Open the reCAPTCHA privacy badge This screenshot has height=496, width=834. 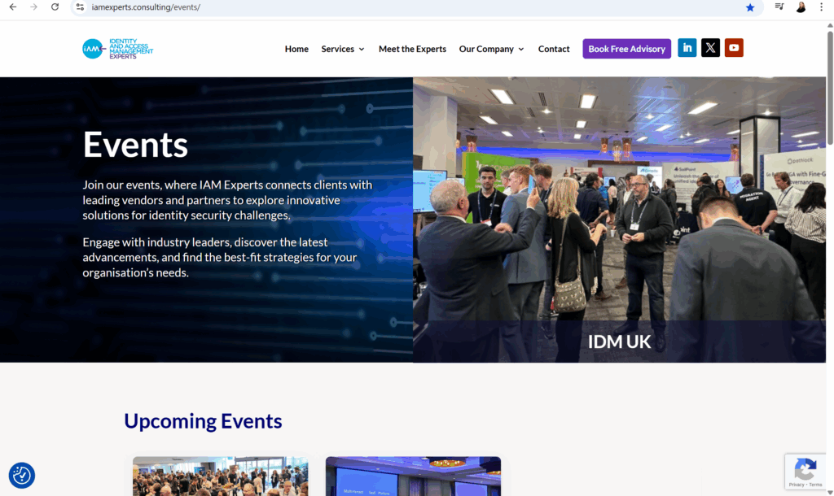point(805,472)
